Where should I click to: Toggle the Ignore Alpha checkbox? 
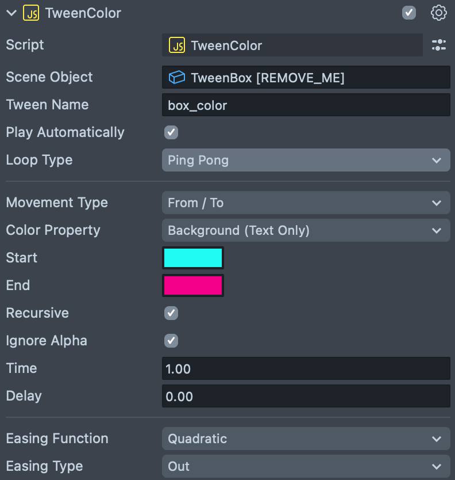[171, 341]
